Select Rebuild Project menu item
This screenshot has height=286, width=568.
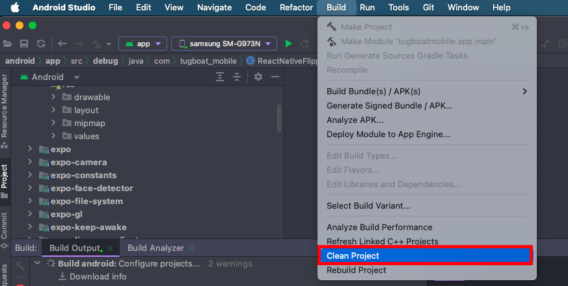(427, 270)
